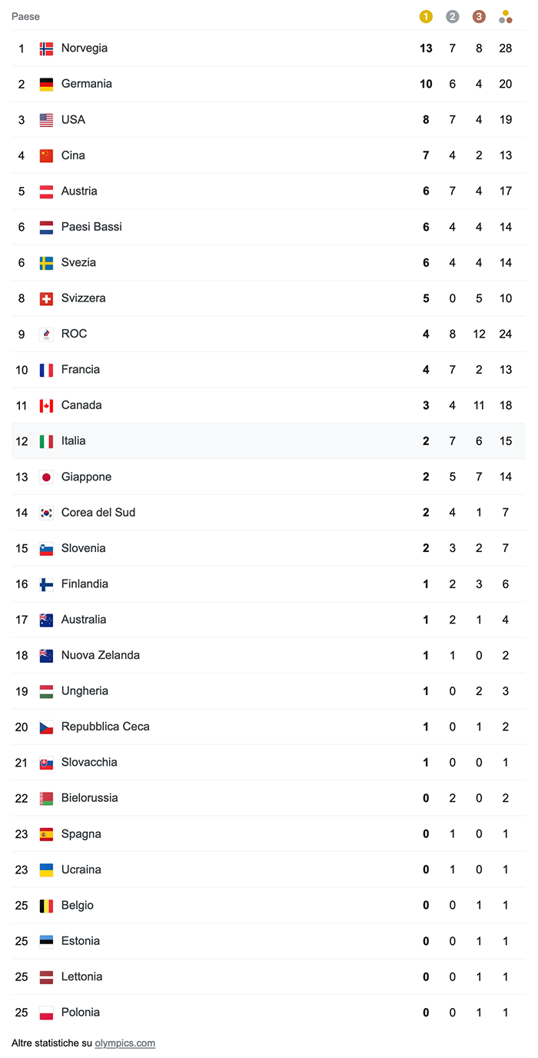This screenshot has height=1058, width=538.
Task: Click the Japanese flag icon
Action: coord(46,477)
